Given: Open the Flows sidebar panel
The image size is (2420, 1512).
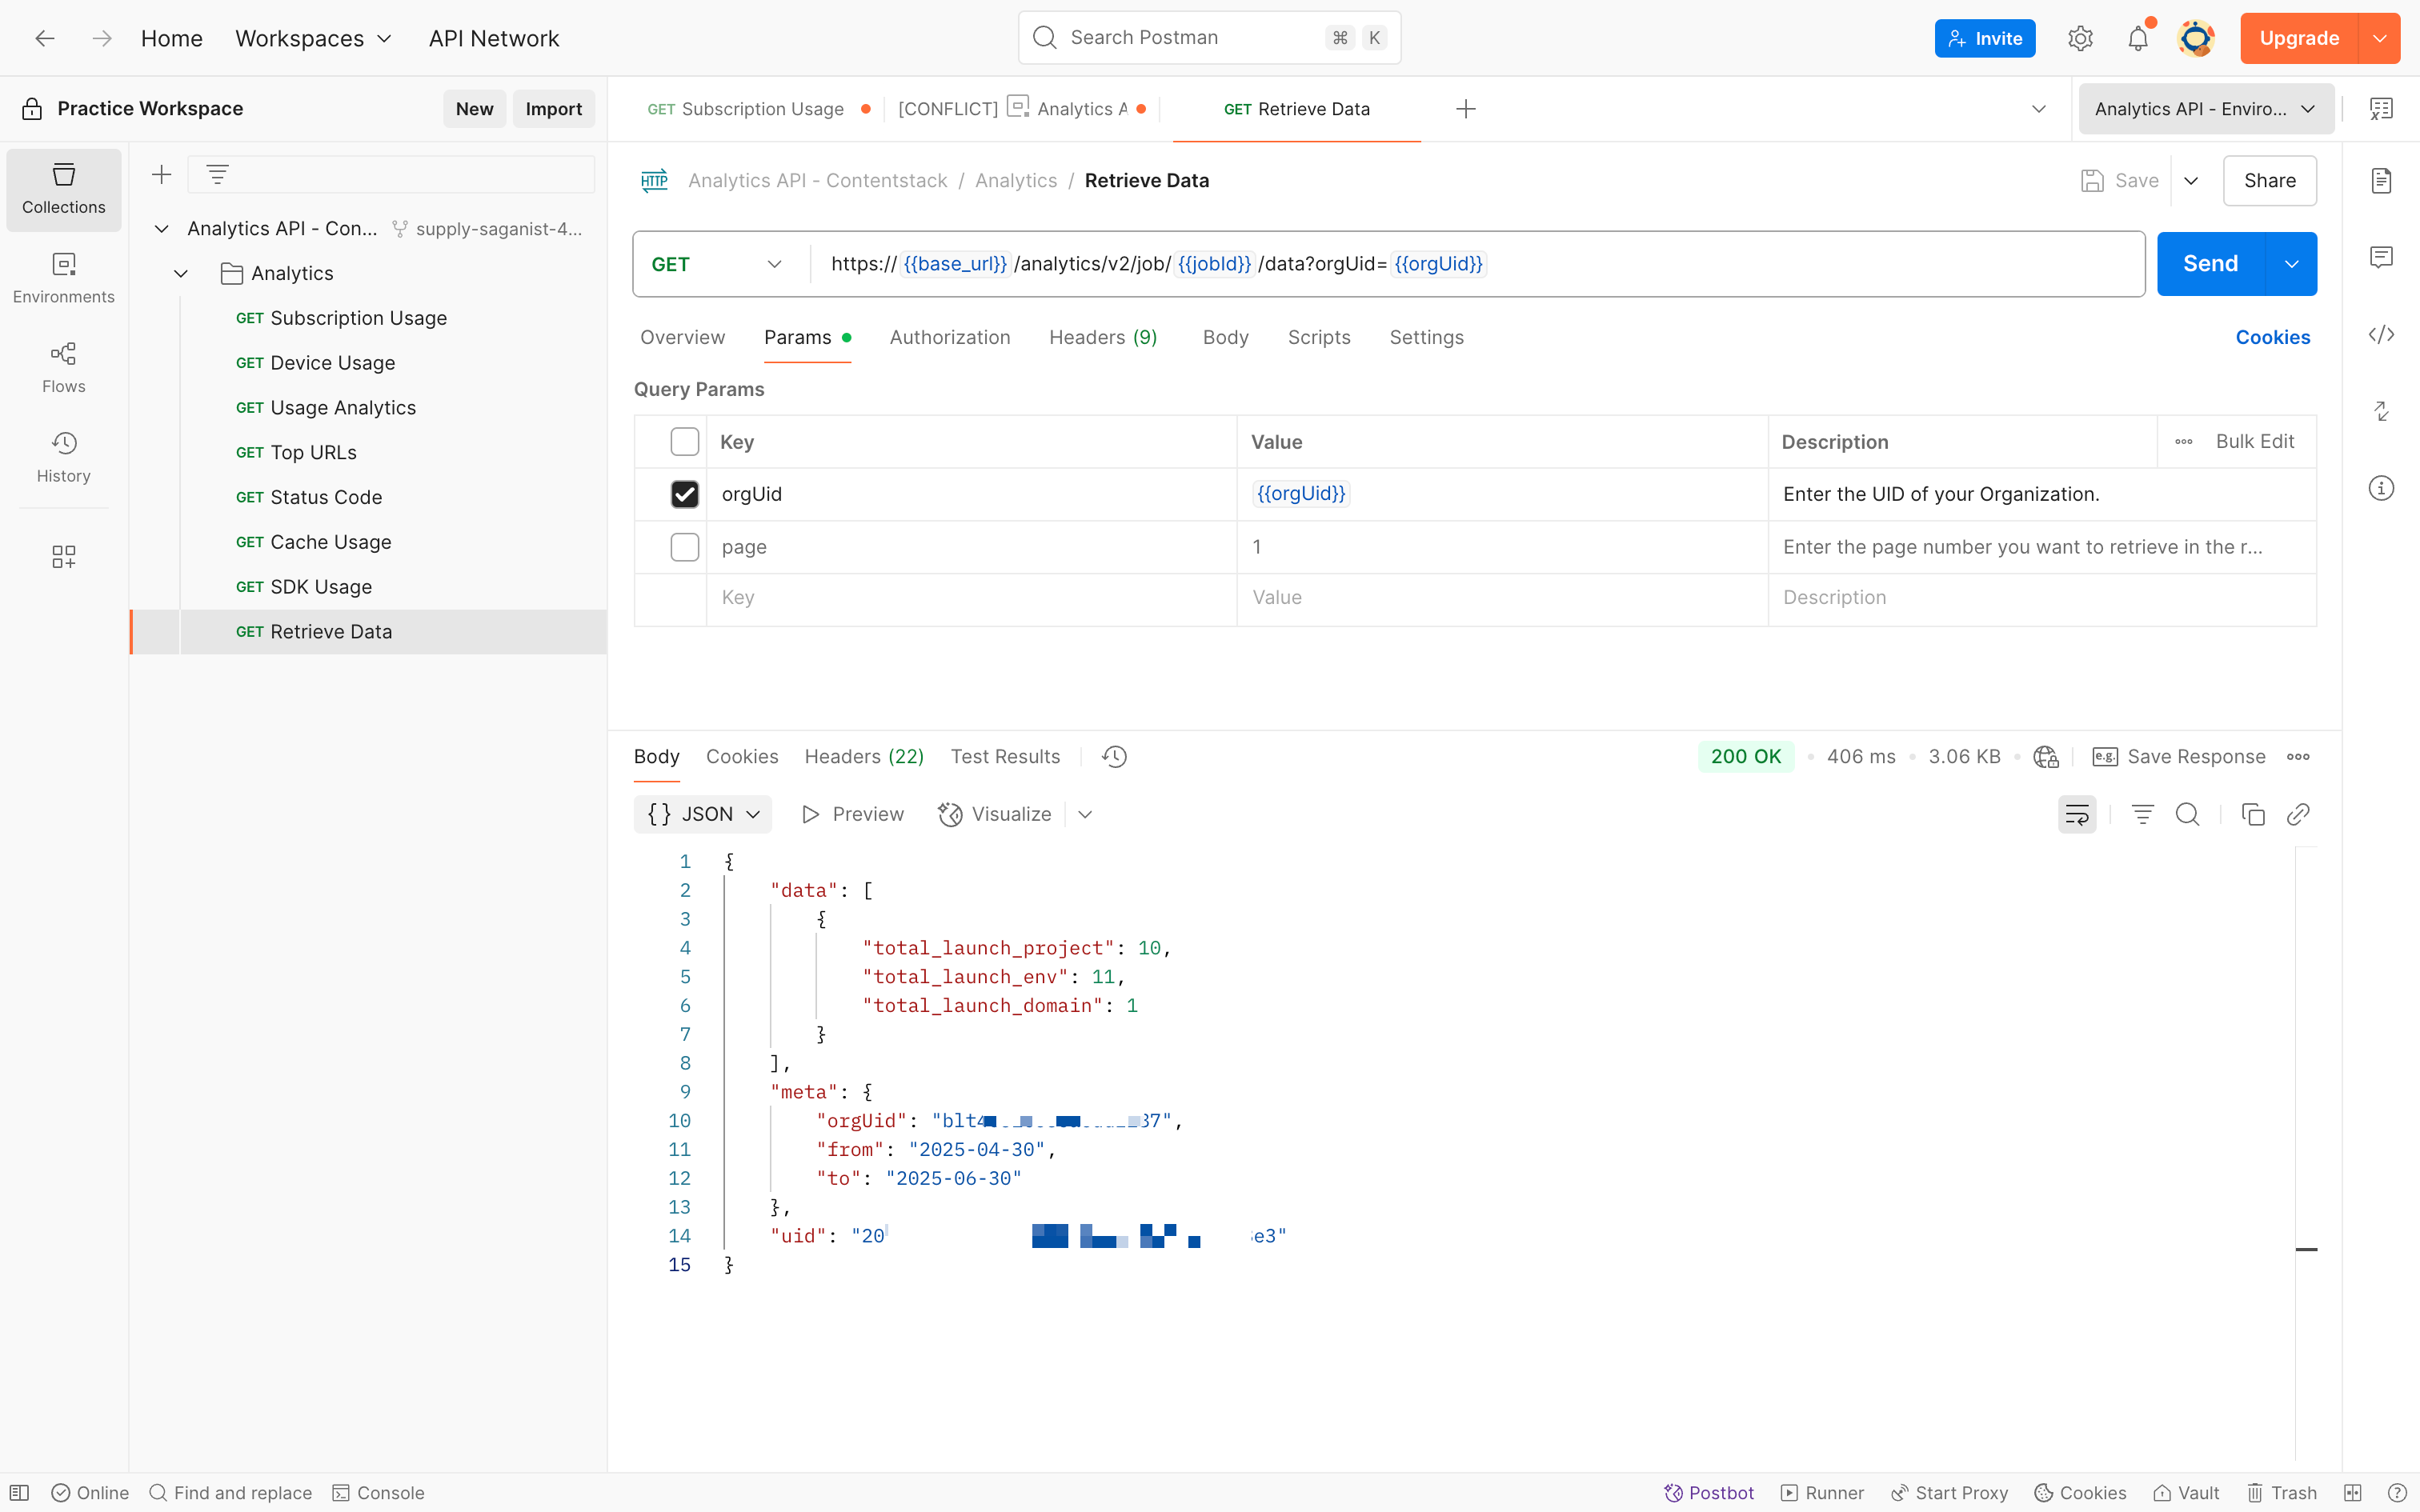Looking at the screenshot, I should coord(64,368).
